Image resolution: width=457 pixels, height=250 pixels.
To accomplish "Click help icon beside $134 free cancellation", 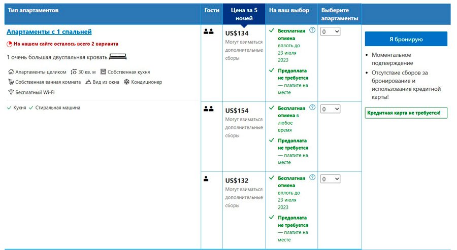I will tap(312, 30).
